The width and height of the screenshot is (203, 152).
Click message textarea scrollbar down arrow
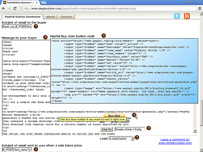click(195, 131)
